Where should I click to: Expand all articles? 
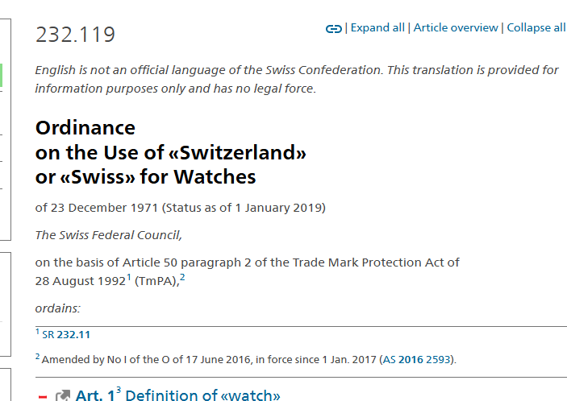coord(377,28)
